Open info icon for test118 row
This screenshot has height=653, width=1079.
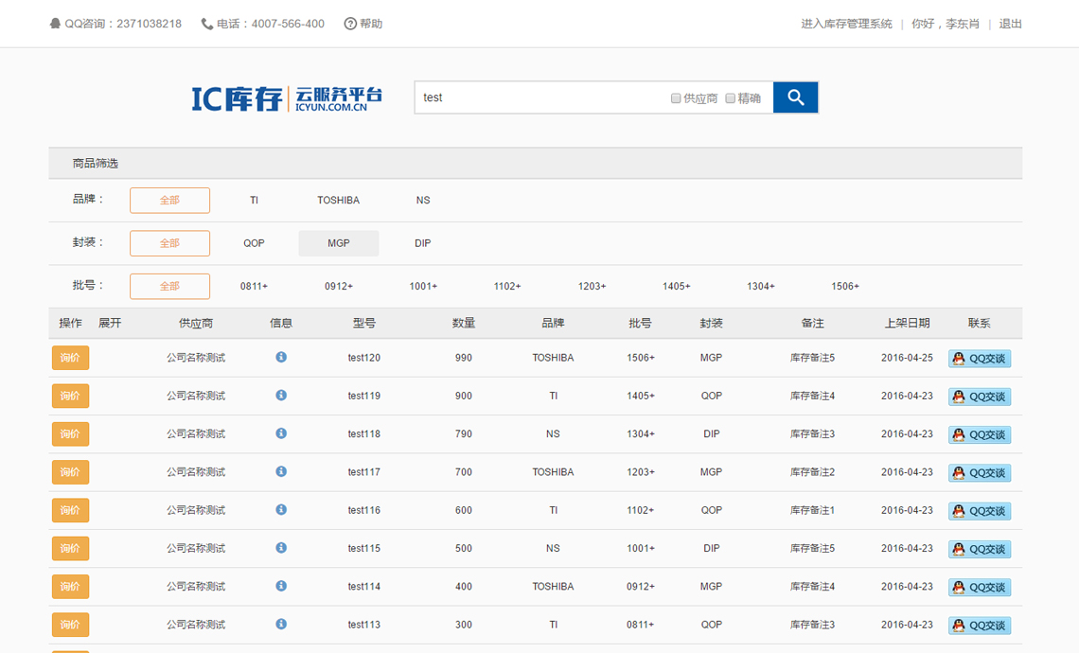[281, 433]
